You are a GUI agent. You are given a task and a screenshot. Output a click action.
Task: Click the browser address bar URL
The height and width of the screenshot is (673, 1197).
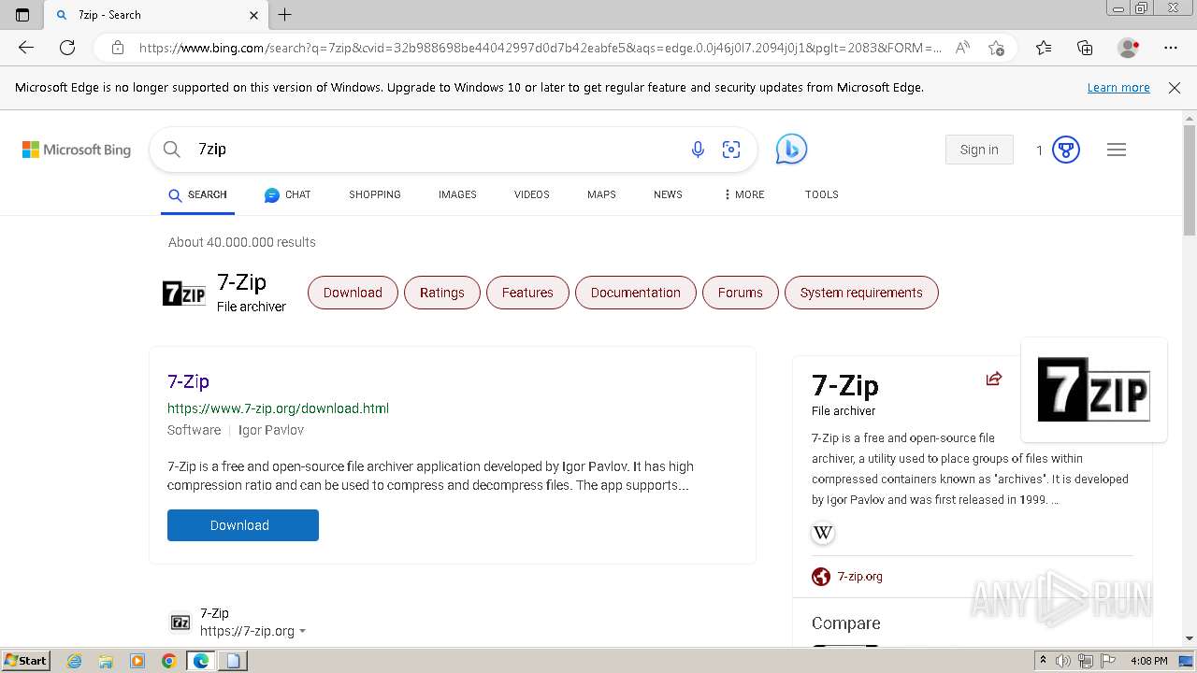pyautogui.click(x=540, y=48)
